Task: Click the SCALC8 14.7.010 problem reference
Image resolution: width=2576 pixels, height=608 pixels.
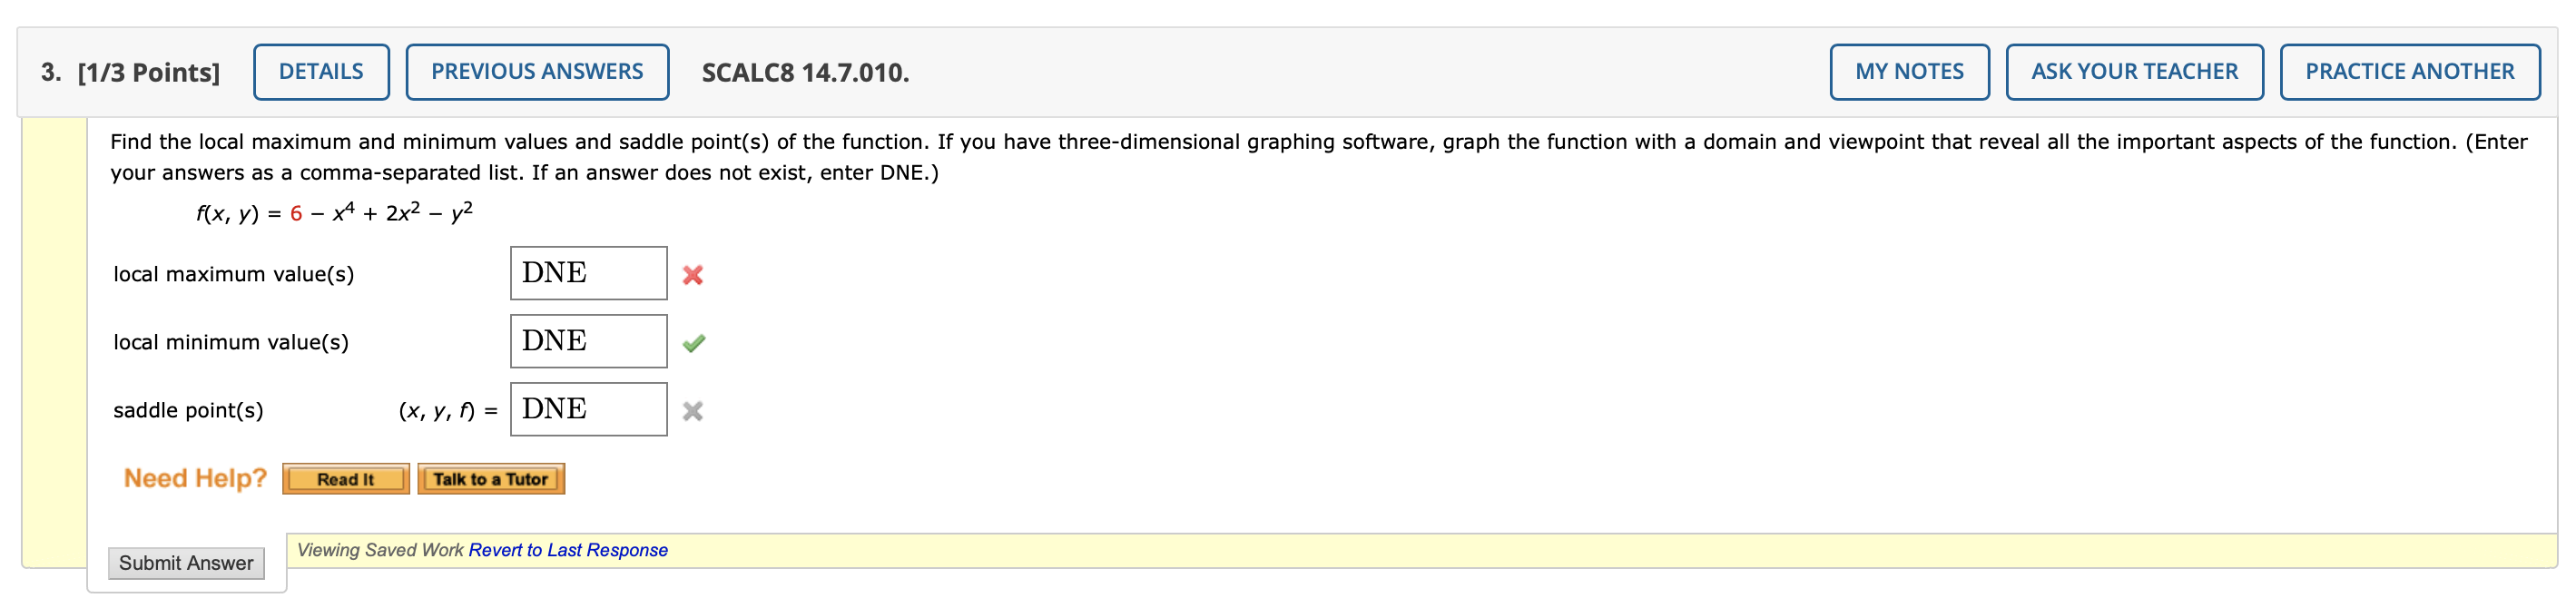Action: tap(803, 72)
